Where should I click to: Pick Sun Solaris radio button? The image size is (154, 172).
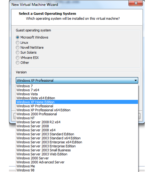tap(18, 52)
